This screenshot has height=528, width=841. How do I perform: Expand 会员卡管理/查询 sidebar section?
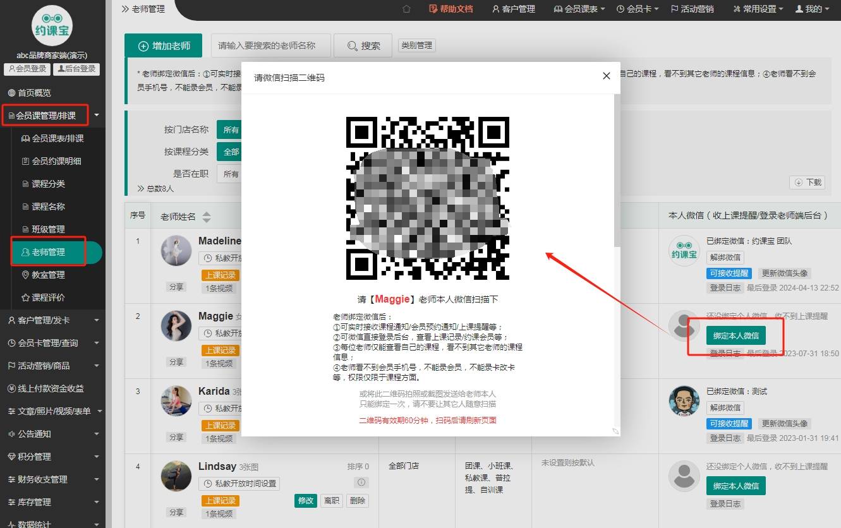pyautogui.click(x=52, y=343)
